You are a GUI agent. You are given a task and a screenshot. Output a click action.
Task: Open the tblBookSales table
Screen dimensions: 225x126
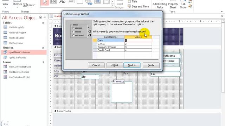pos(17,38)
